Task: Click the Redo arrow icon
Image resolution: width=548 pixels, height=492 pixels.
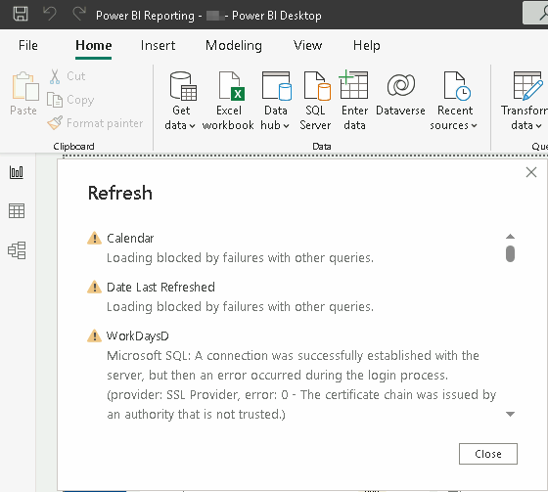Action: 79,15
